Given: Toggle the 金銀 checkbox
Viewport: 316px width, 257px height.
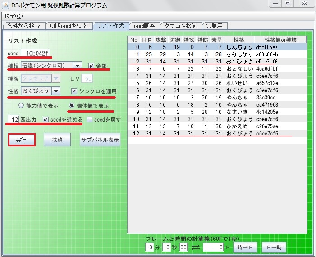Looking at the screenshot, I should click(91, 66).
